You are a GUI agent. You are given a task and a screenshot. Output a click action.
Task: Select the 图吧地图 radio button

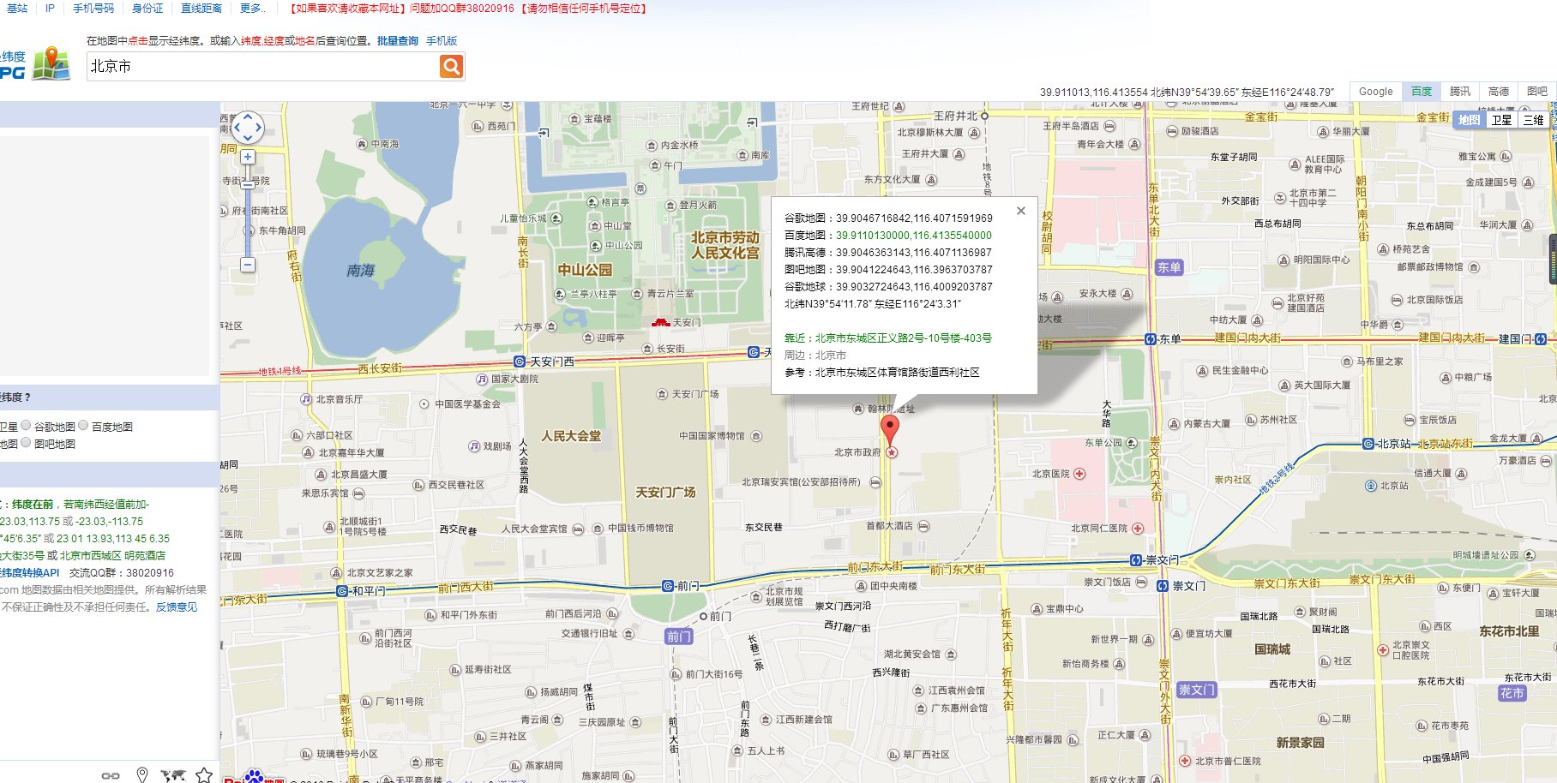(x=27, y=442)
